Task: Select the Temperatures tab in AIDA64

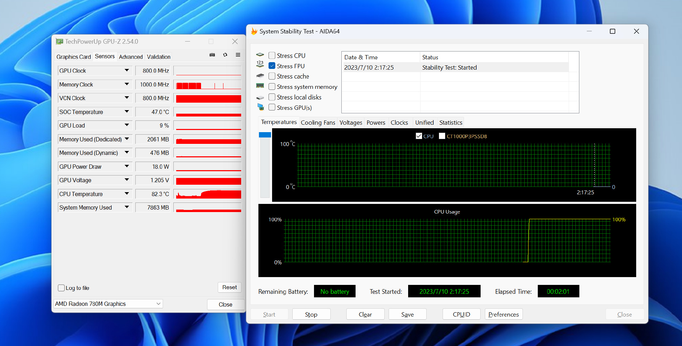Action: click(279, 122)
